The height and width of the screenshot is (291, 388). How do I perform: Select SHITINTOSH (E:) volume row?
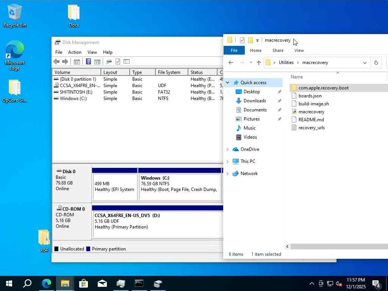click(137, 92)
